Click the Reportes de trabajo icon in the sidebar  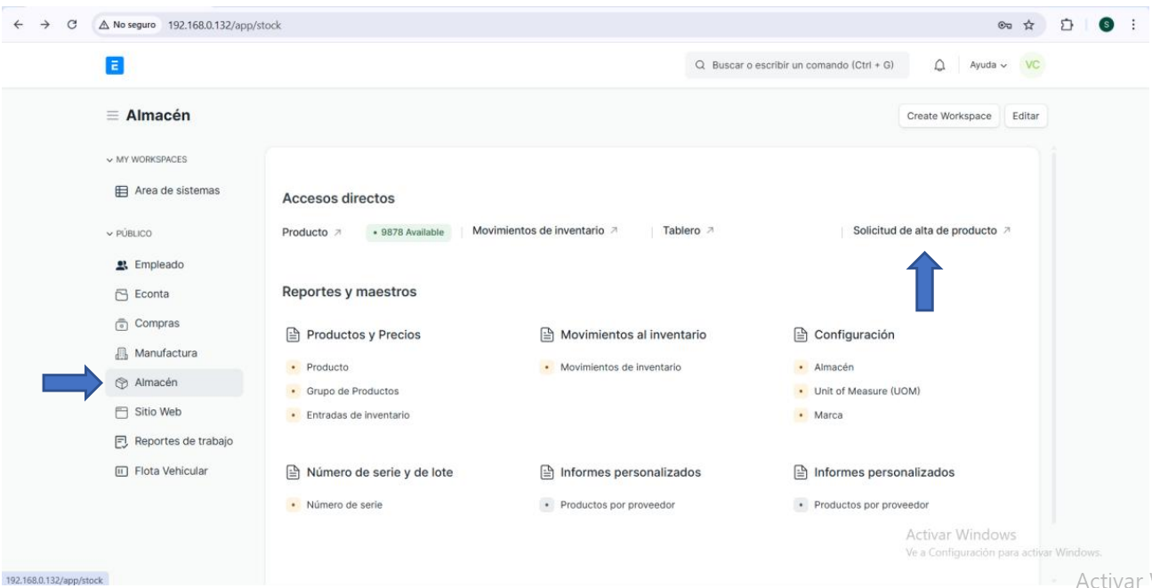(x=122, y=441)
